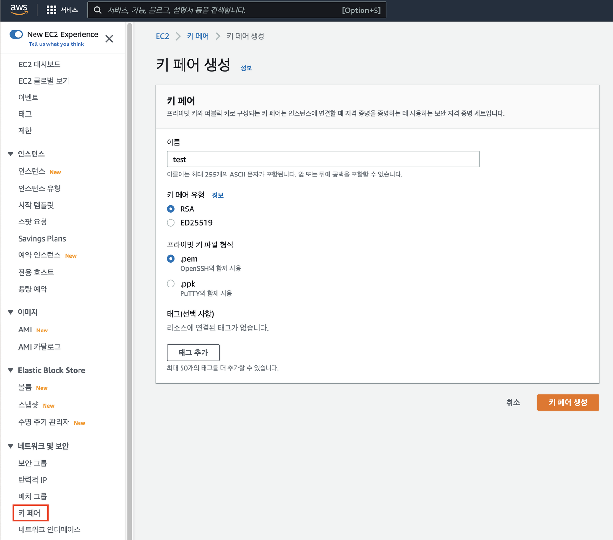Click the search magnifier icon

98,10
